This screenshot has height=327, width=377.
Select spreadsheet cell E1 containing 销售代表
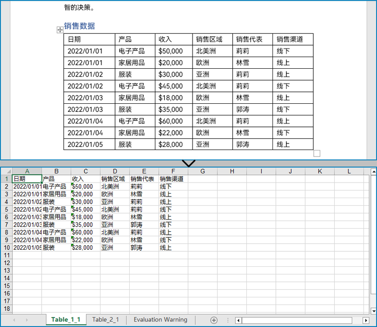144,179
